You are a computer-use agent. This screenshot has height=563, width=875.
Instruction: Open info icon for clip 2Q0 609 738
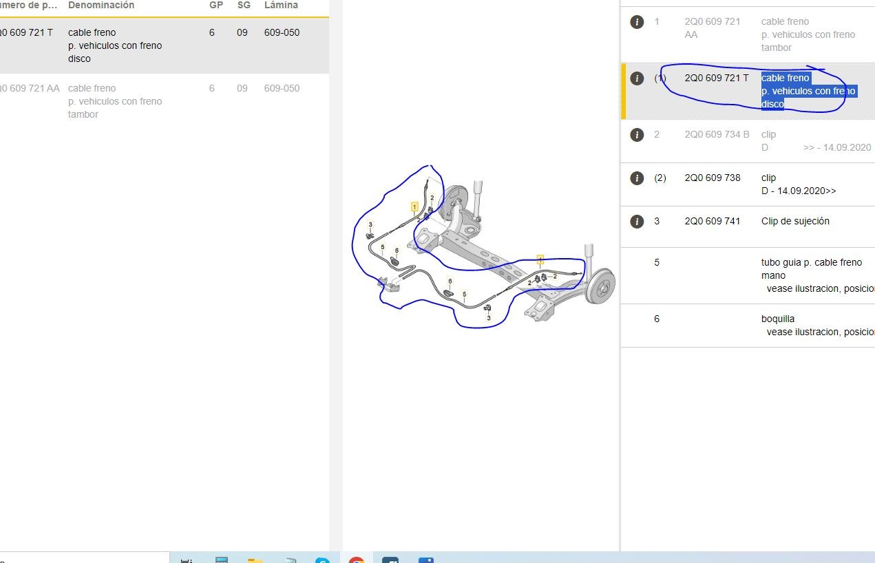click(637, 178)
